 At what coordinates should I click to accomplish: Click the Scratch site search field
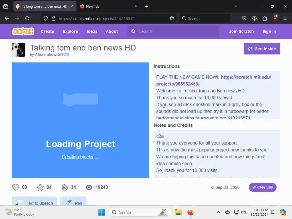pos(173,31)
